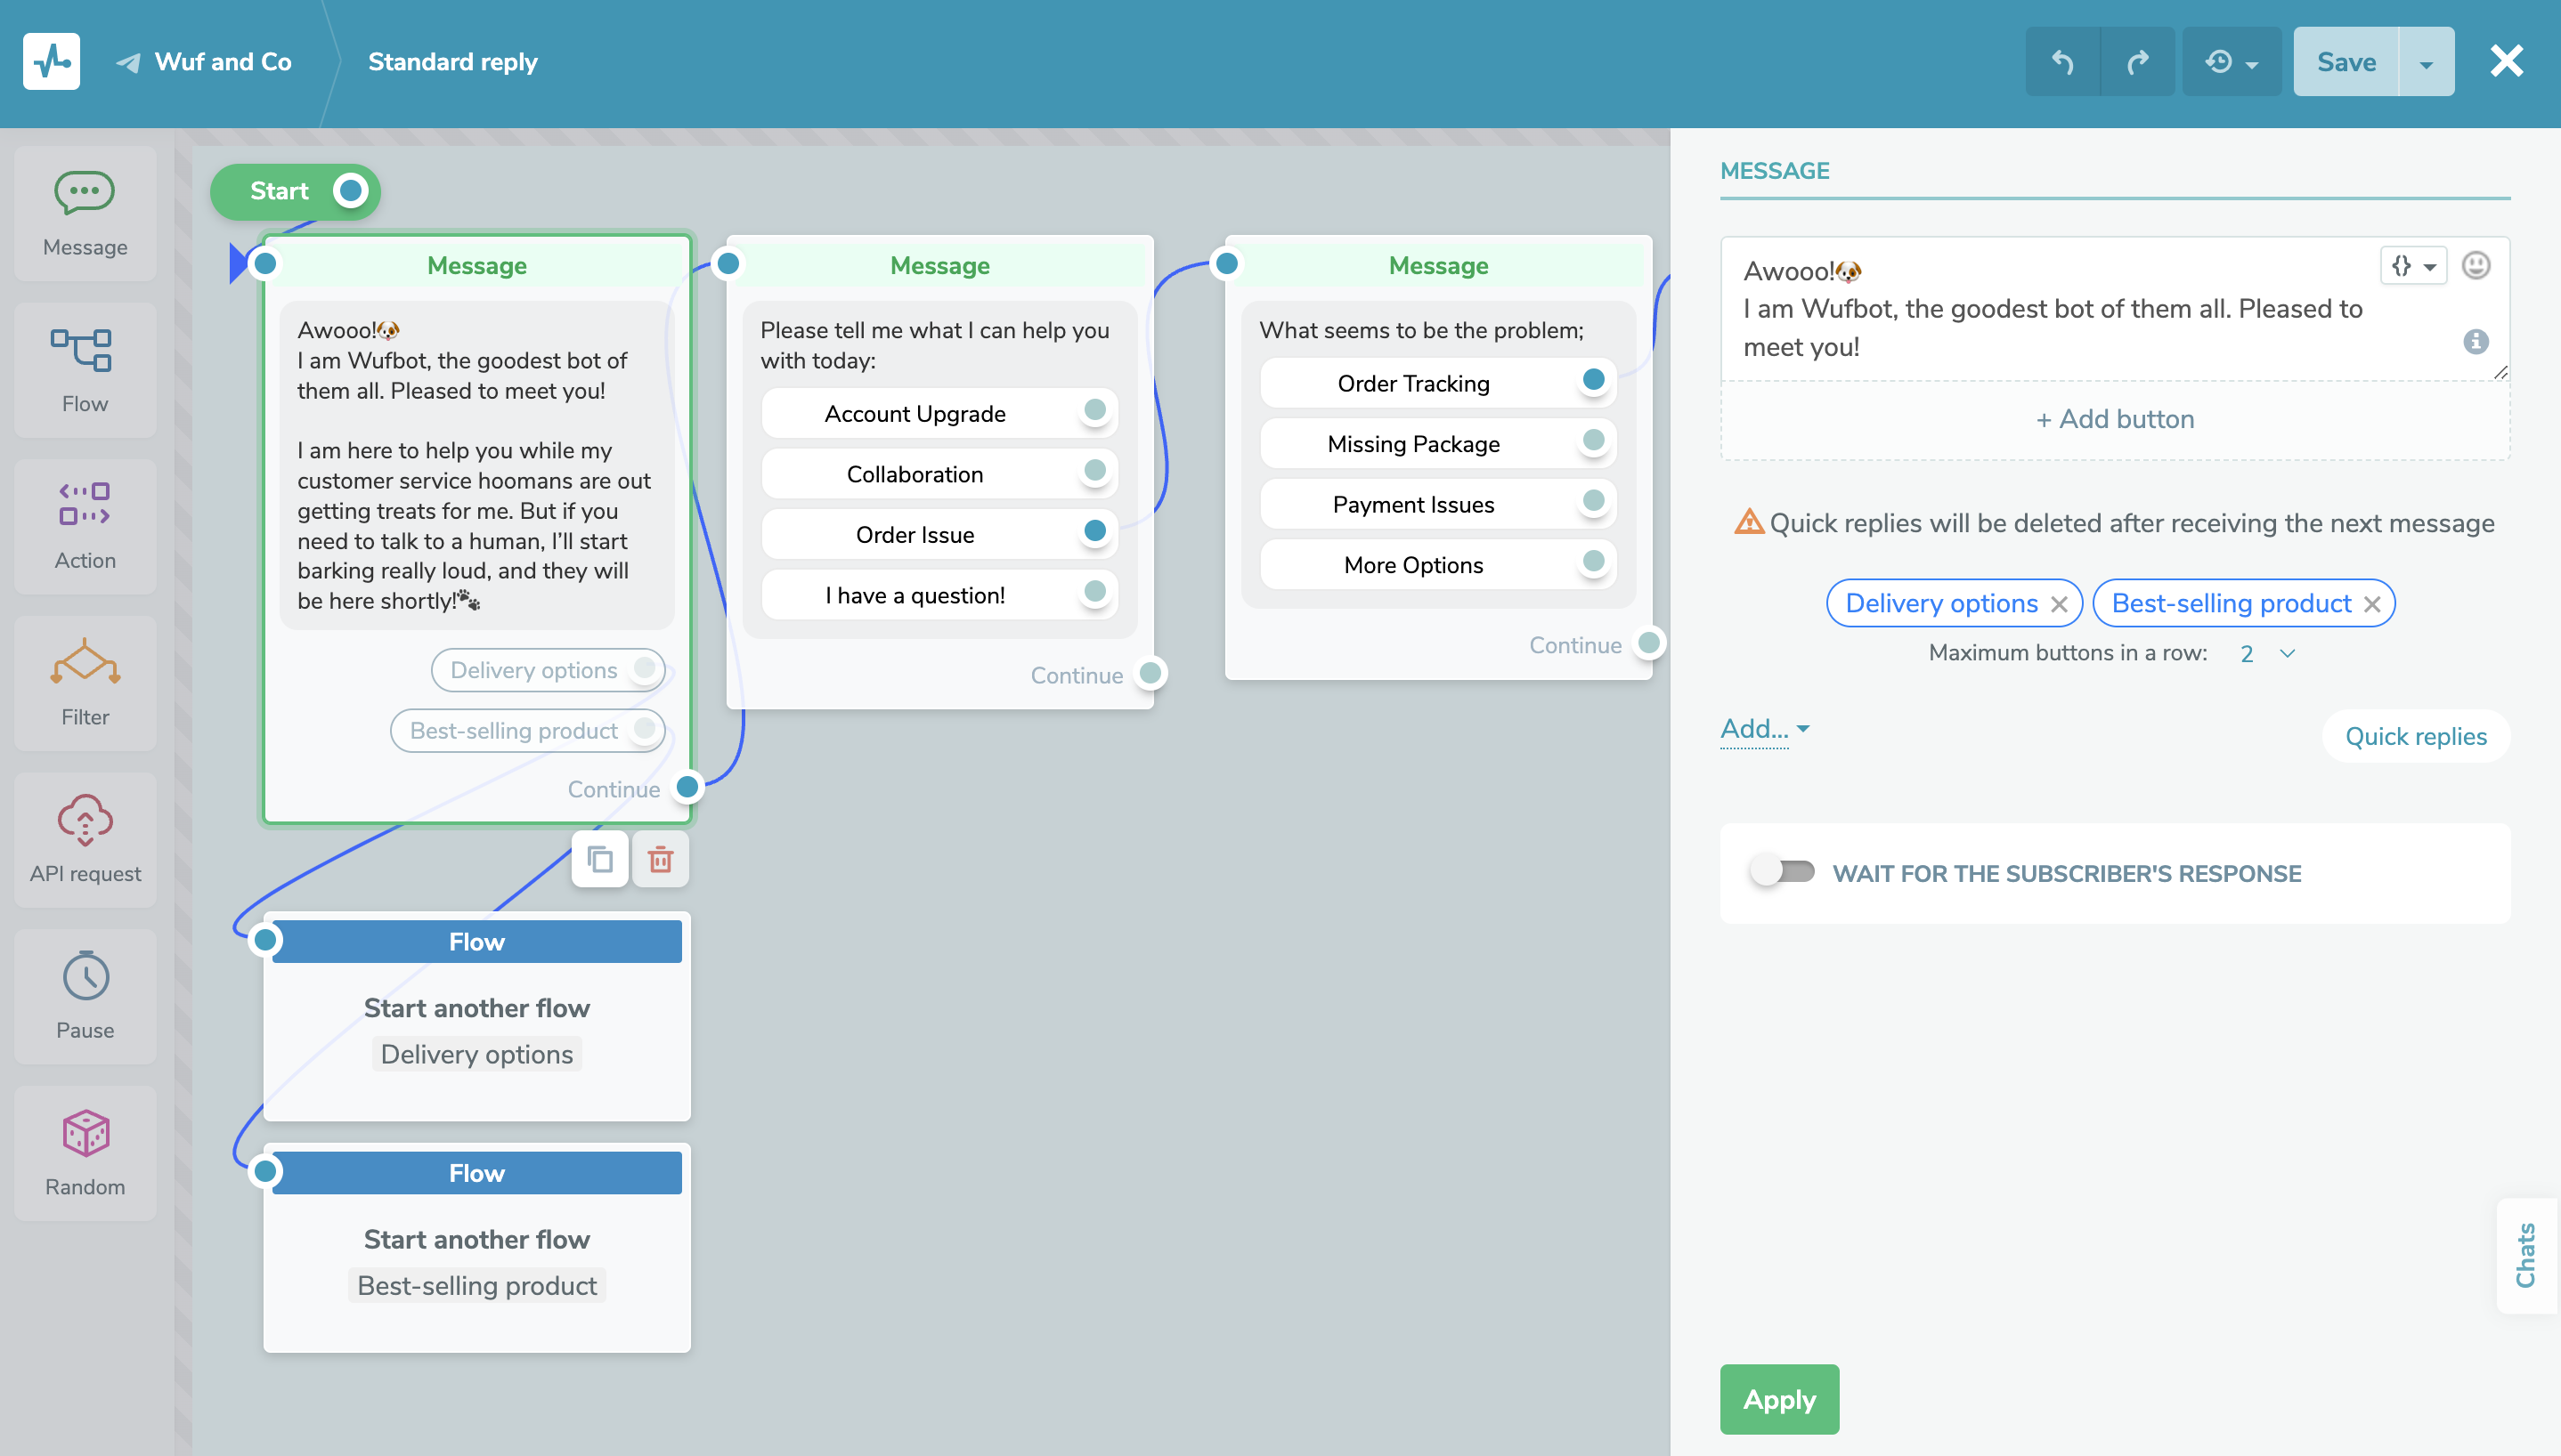This screenshot has height=1456, width=2561.
Task: Click the undo arrow icon in toolbar
Action: coord(2067,61)
